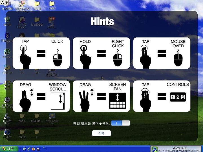Tap the TAP = CLICK hint card
Screen dimensions: 203x152
tap(41, 53)
